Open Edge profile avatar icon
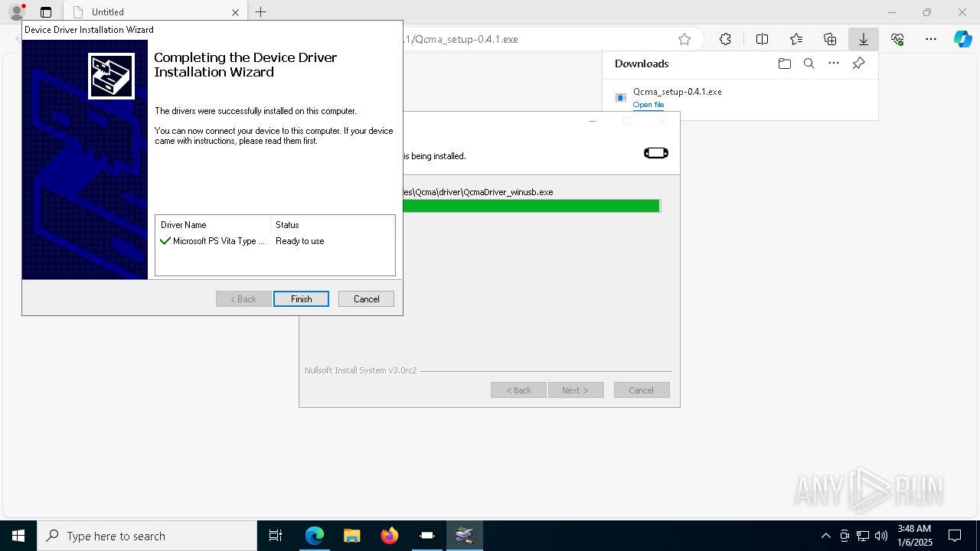Viewport: 980px width, 551px height. (17, 11)
